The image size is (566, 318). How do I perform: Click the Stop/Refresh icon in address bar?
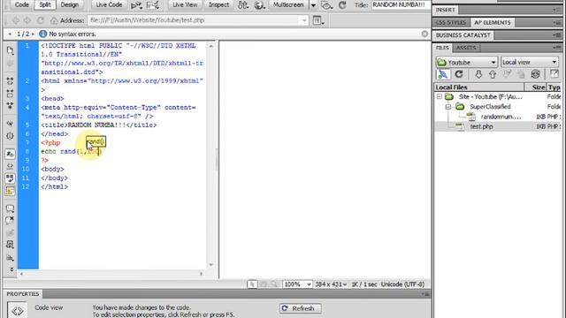[41, 20]
